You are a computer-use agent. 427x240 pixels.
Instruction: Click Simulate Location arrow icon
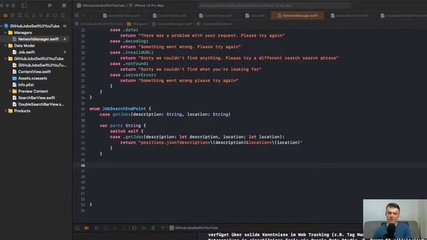[x=162, y=228]
